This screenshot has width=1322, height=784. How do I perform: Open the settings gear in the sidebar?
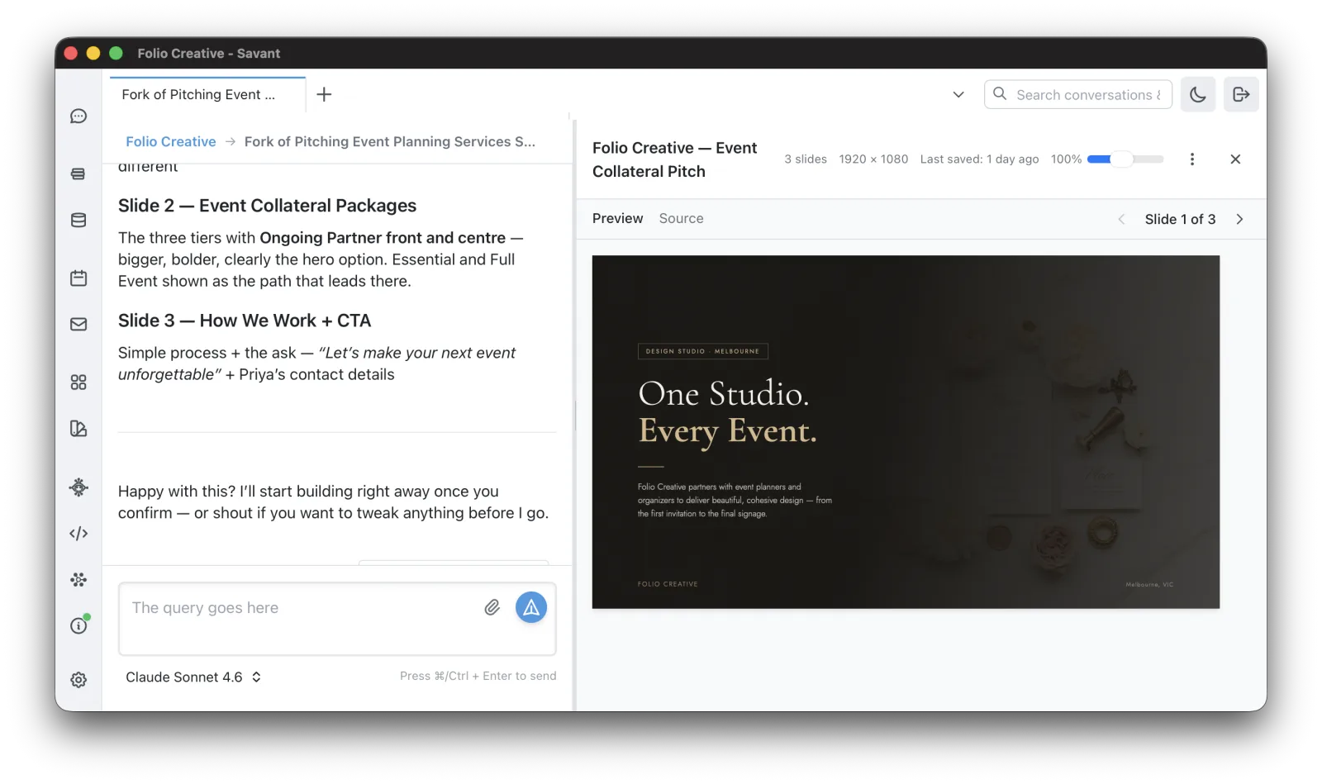point(78,680)
